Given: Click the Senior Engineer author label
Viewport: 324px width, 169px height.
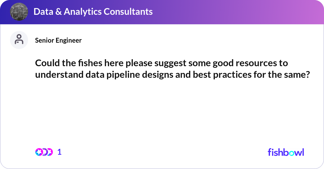Looking at the screenshot, I should 58,40.
